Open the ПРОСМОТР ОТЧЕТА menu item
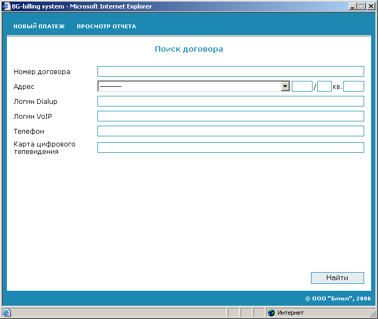The image size is (378, 319). point(106,27)
